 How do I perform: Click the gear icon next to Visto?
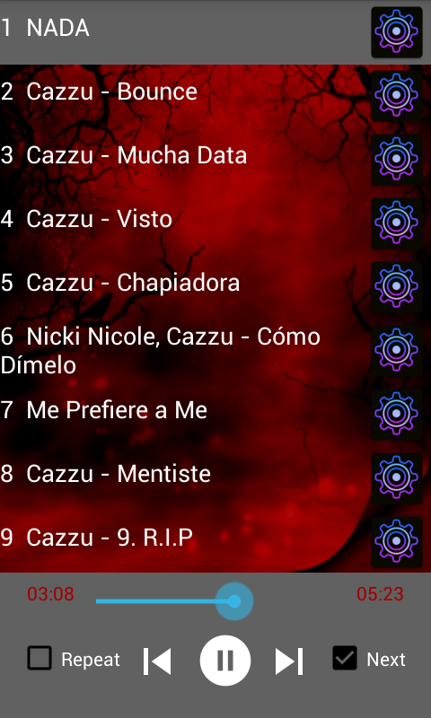click(397, 223)
